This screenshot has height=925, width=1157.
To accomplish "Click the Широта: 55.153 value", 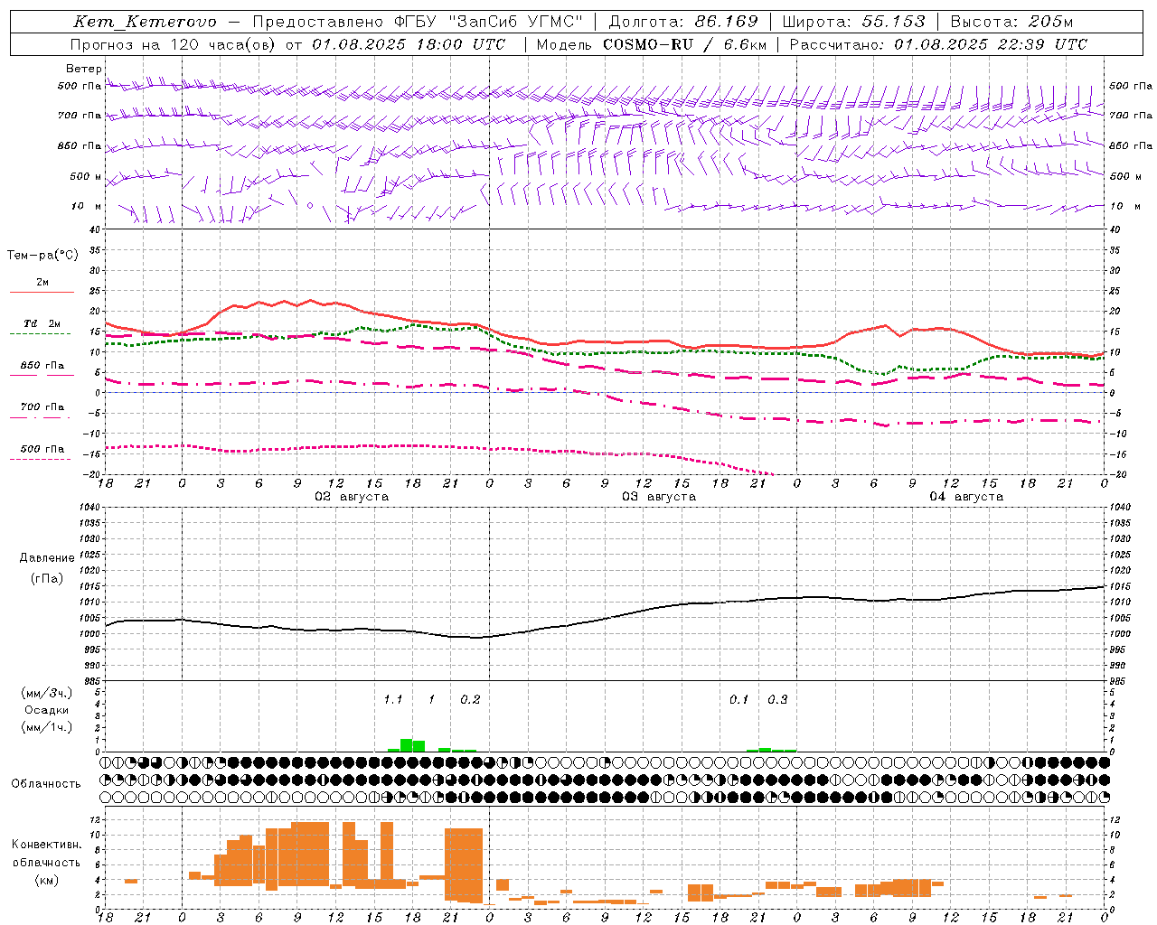I will 854,22.
